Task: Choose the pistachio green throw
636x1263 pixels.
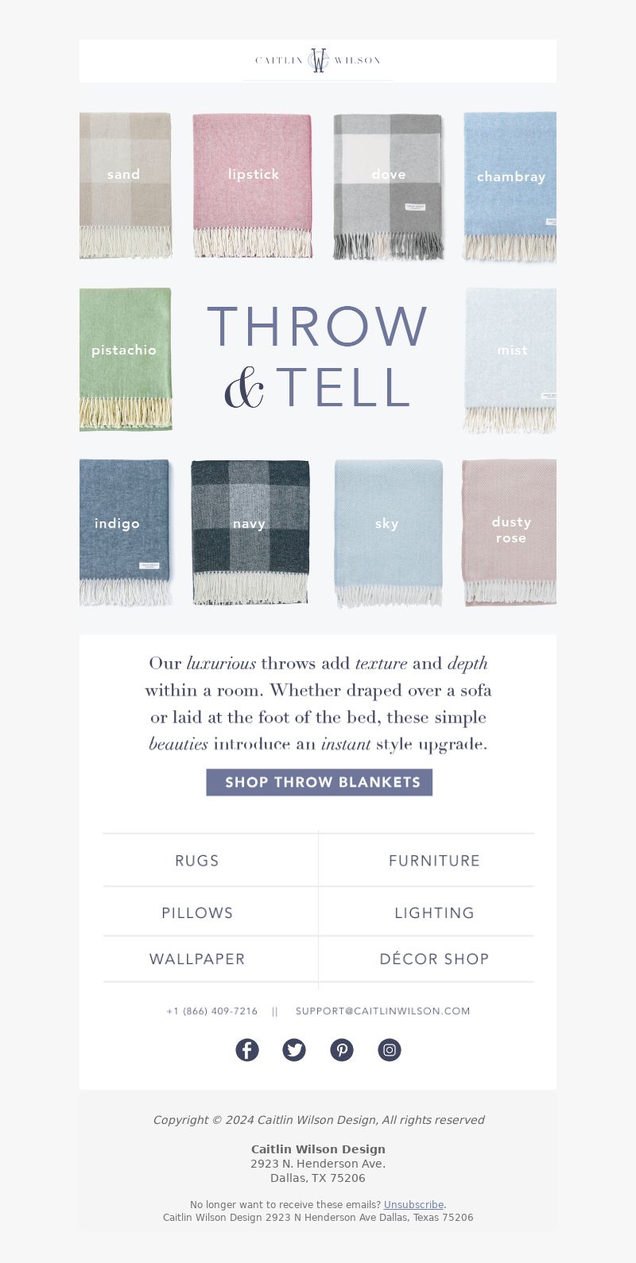Action: click(126, 359)
